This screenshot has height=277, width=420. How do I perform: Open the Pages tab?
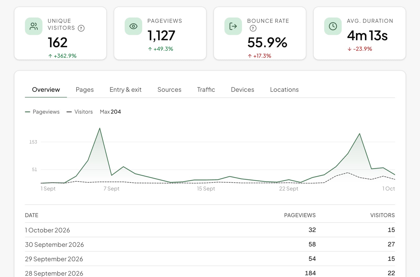(x=85, y=90)
